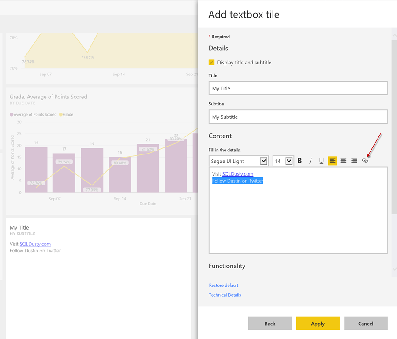Viewport: 397px width, 339px height.
Task: Click the Restore default link
Action: [x=223, y=285]
